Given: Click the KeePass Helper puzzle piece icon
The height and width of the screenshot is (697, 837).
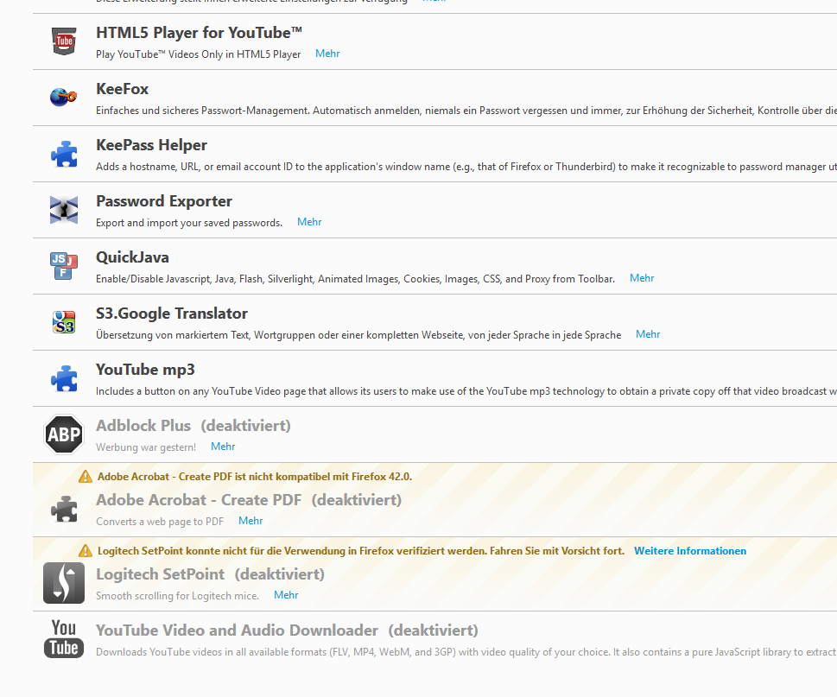Looking at the screenshot, I should coord(64,154).
